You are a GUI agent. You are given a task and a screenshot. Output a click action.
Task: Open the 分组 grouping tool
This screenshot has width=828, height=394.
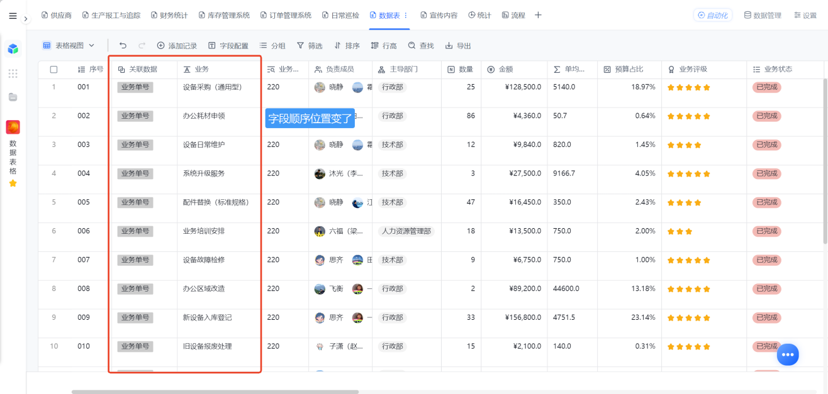click(x=272, y=45)
